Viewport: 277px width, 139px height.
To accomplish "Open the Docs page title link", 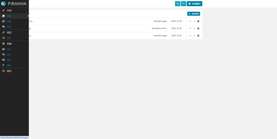I will pyautogui.click(x=30, y=36).
